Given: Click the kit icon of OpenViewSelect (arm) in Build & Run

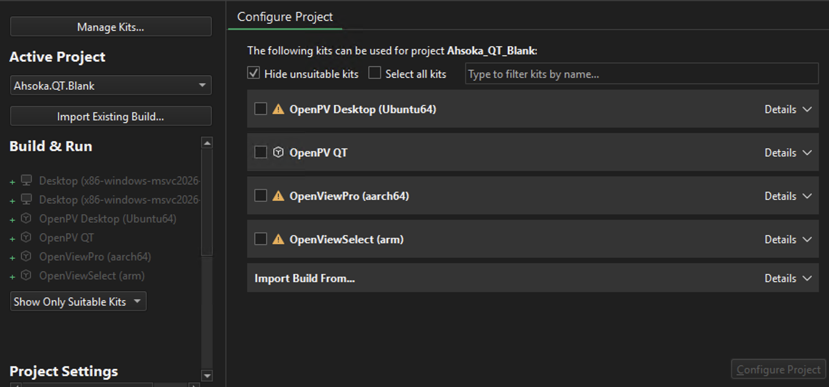Looking at the screenshot, I should click(x=27, y=275).
